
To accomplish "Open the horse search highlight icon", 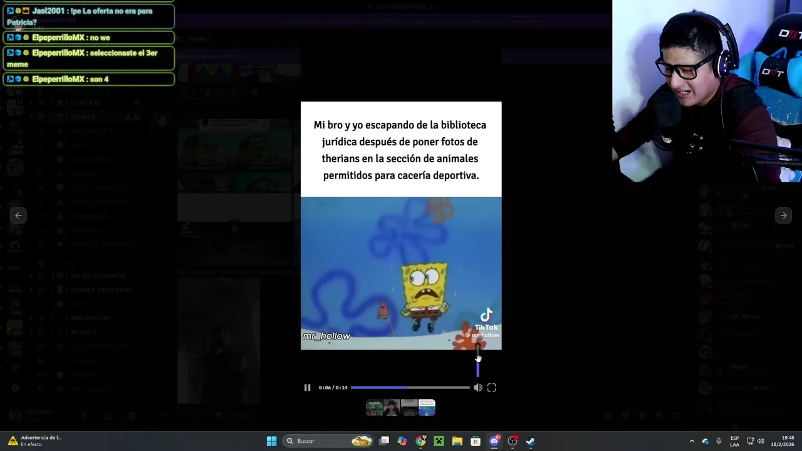I will pos(362,441).
